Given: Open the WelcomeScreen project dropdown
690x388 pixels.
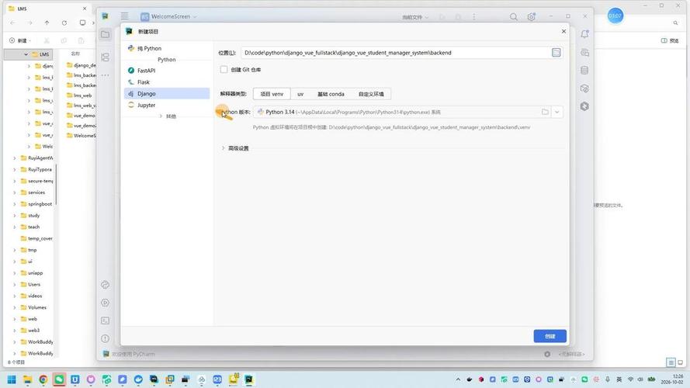Looking at the screenshot, I should pyautogui.click(x=168, y=17).
